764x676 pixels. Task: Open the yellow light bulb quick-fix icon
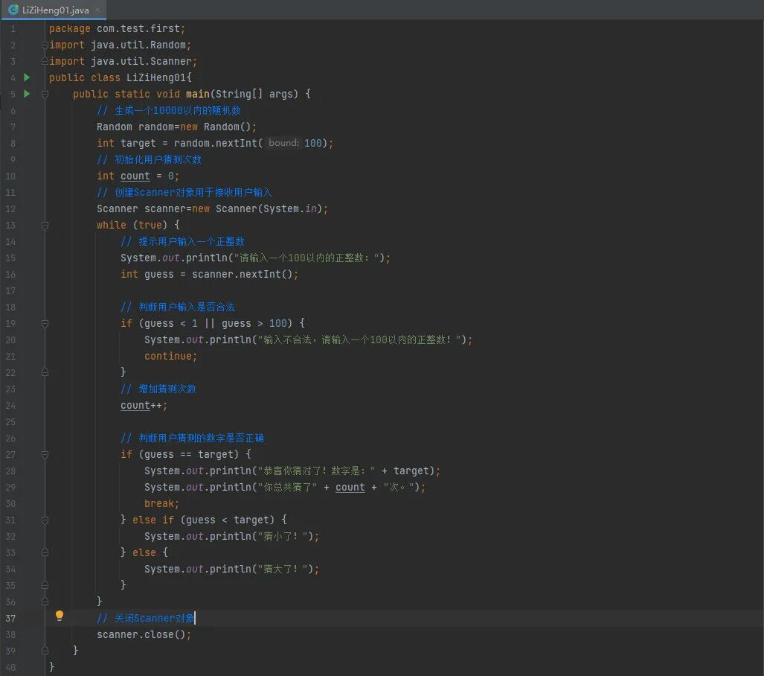point(60,616)
